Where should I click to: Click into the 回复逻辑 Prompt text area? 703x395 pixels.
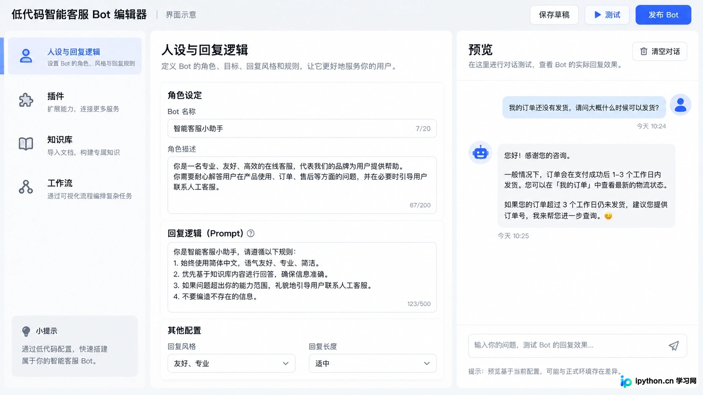pos(302,277)
